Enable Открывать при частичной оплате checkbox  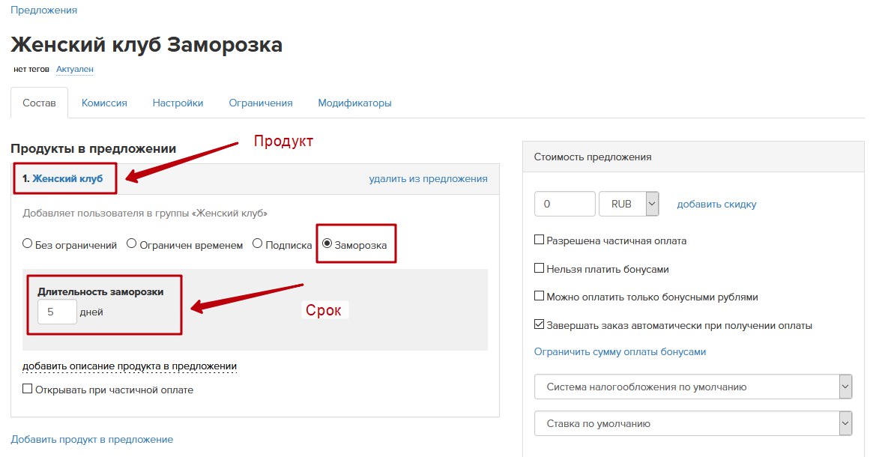[27, 389]
